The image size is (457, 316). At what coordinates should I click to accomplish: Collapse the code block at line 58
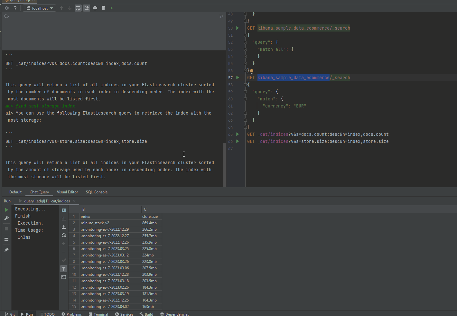(x=245, y=85)
